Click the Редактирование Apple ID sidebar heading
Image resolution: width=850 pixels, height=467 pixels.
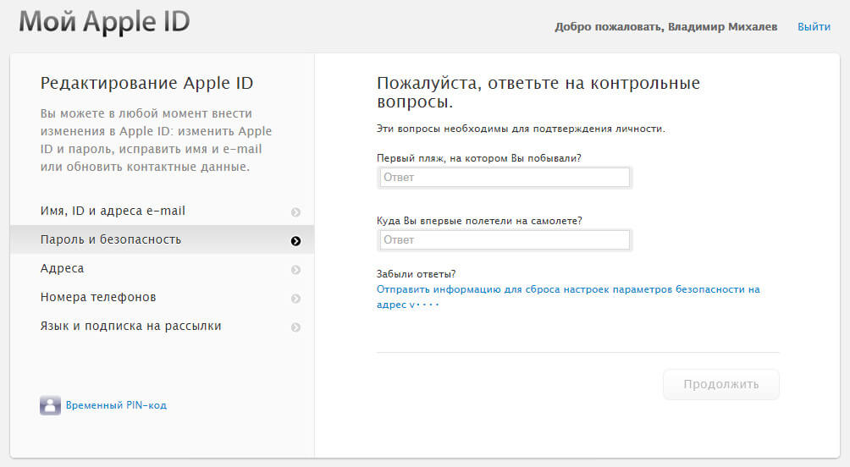(146, 83)
